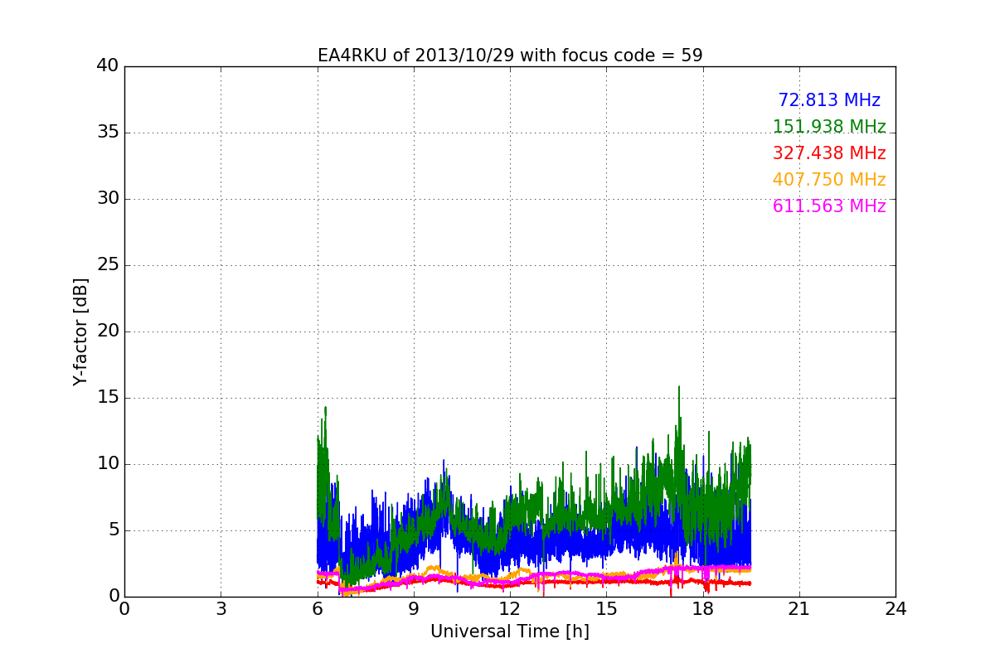Click the y-axis tick label 25
This screenshot has height=663, width=995.
(108, 265)
